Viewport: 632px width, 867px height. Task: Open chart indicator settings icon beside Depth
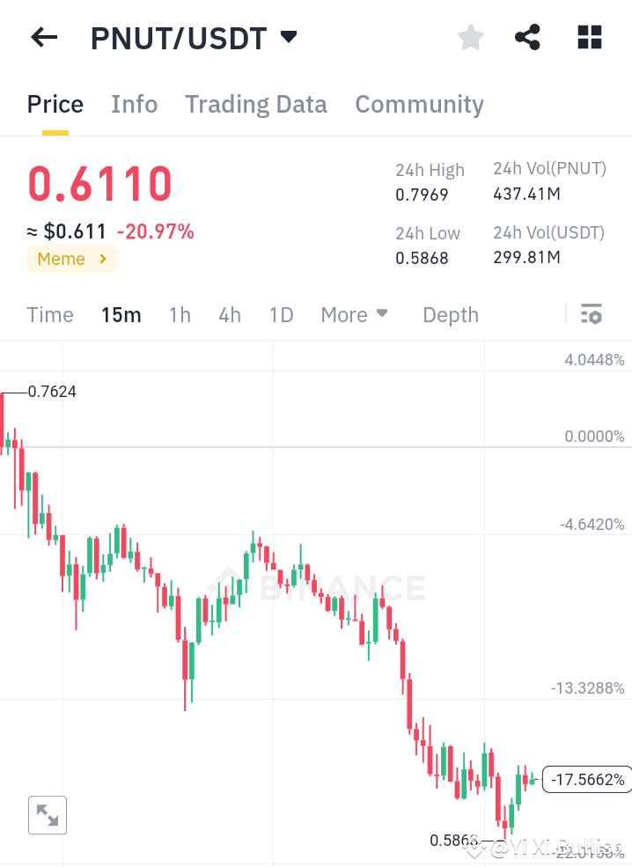point(592,314)
